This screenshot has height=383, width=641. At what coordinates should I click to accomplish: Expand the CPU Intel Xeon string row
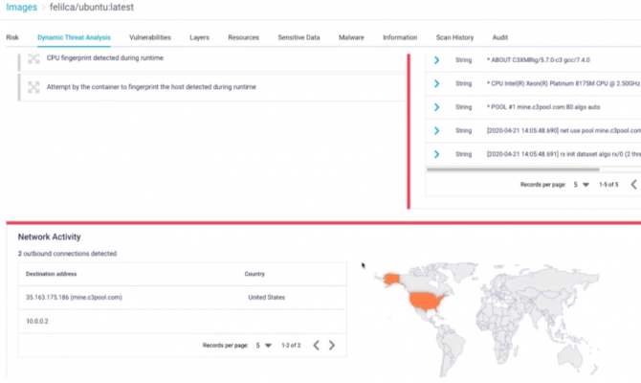coord(436,83)
